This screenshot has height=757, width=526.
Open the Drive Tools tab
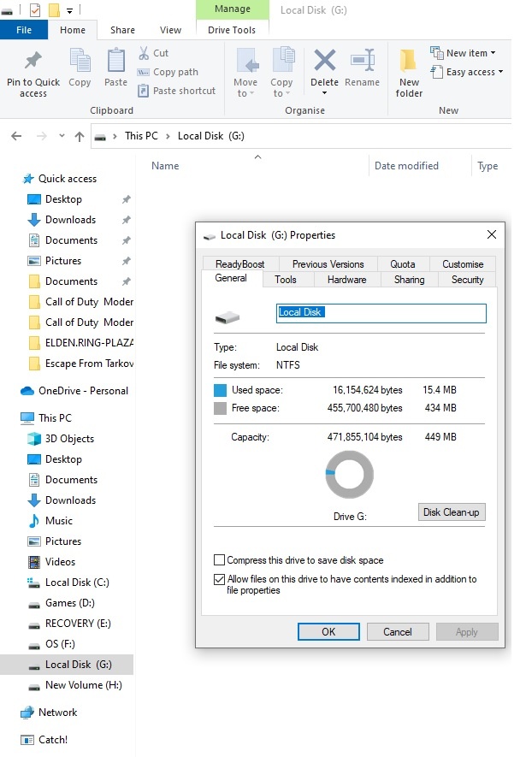(x=232, y=30)
